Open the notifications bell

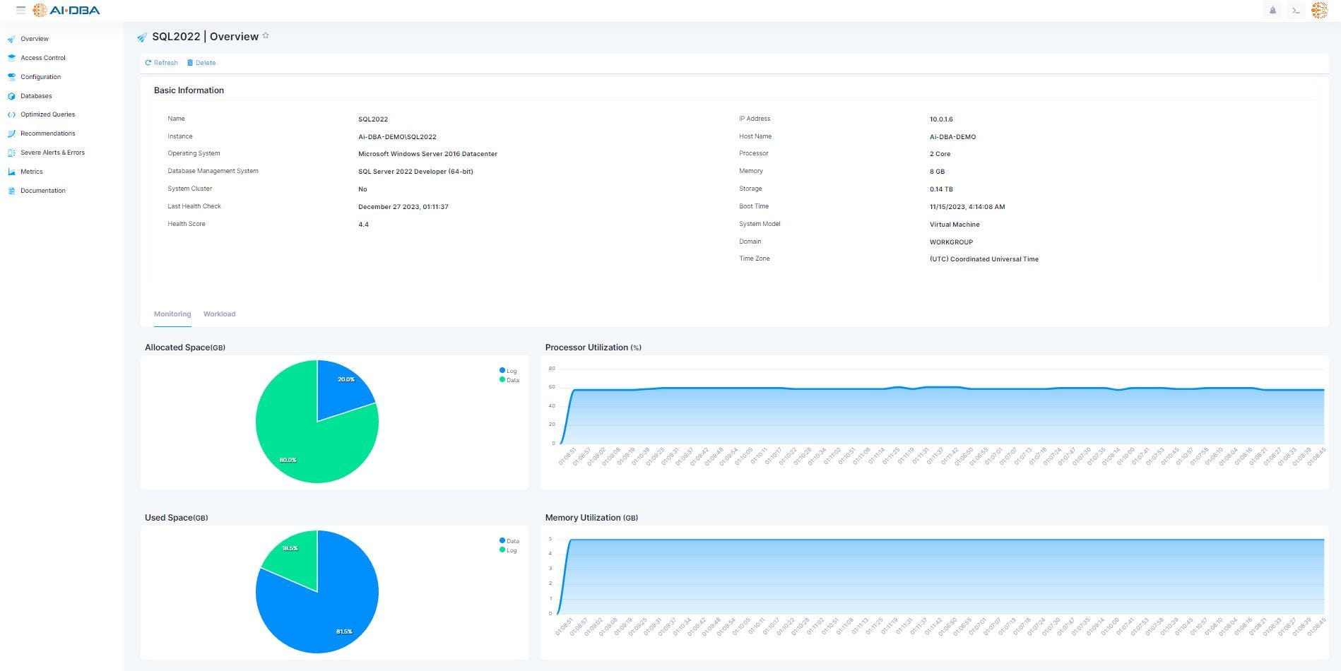pos(1272,11)
